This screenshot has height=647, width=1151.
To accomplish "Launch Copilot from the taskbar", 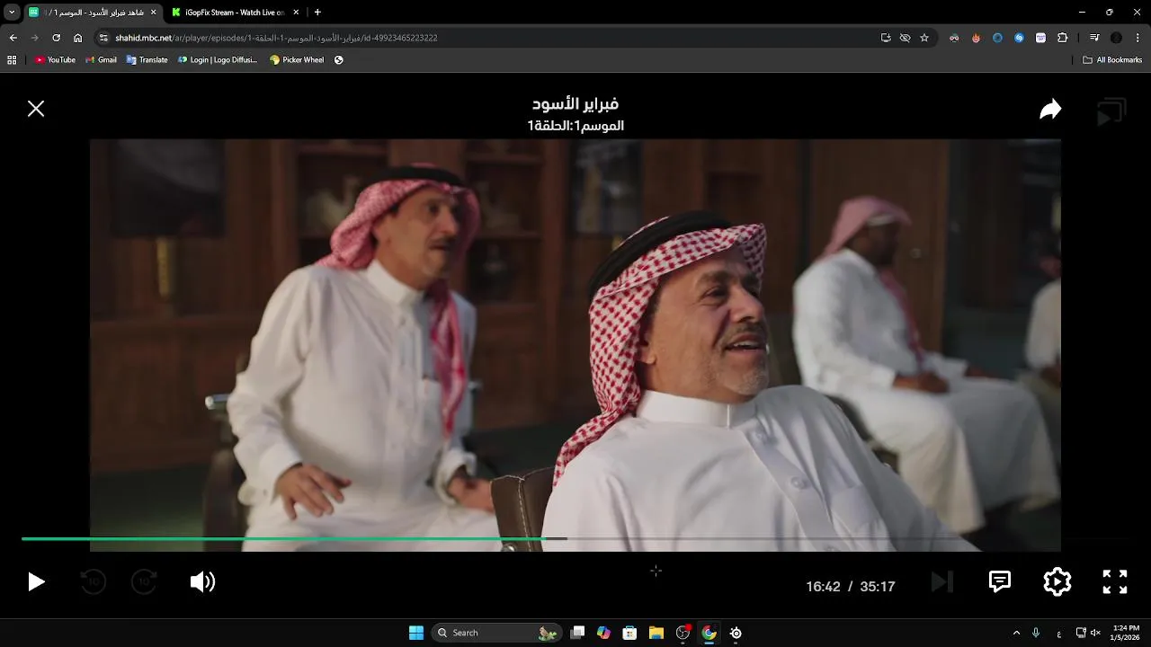I will click(x=603, y=633).
